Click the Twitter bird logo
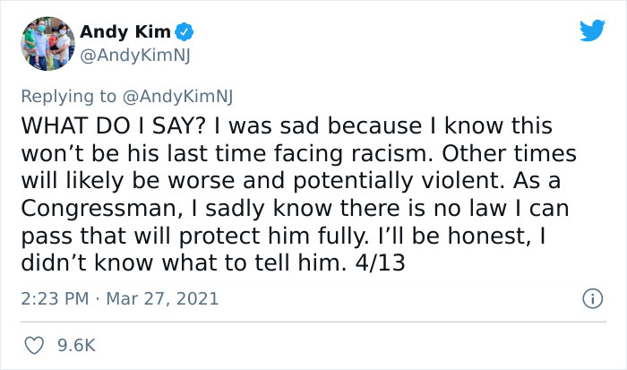 (x=592, y=30)
